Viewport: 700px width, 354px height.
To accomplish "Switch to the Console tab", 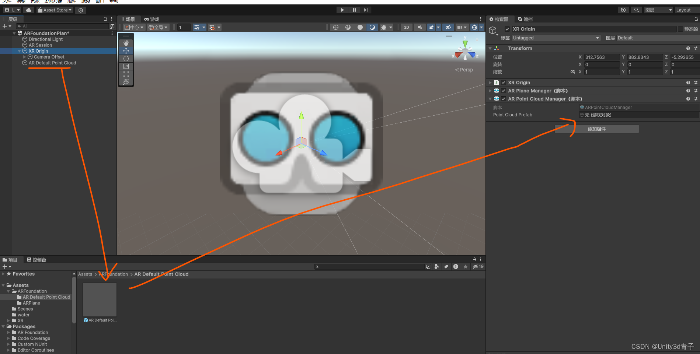I will (36, 260).
